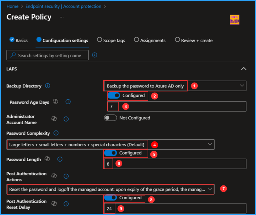
Task: Open info tooltip beside search settings box
Action: (94, 55)
